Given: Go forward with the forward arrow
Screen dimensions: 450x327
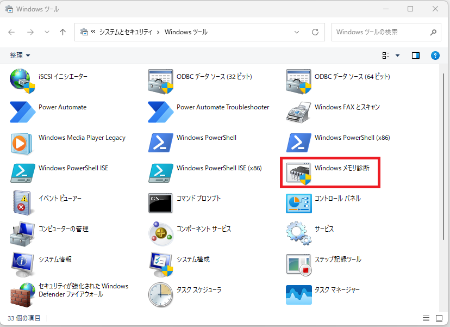Looking at the screenshot, I should coord(30,32).
